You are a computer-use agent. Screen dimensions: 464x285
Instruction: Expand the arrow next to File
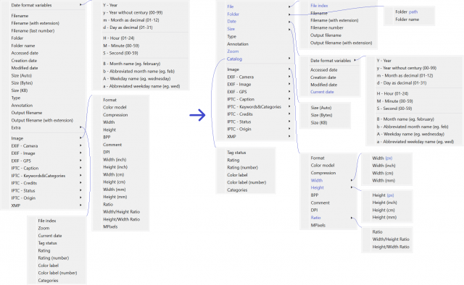click(x=289, y=7)
